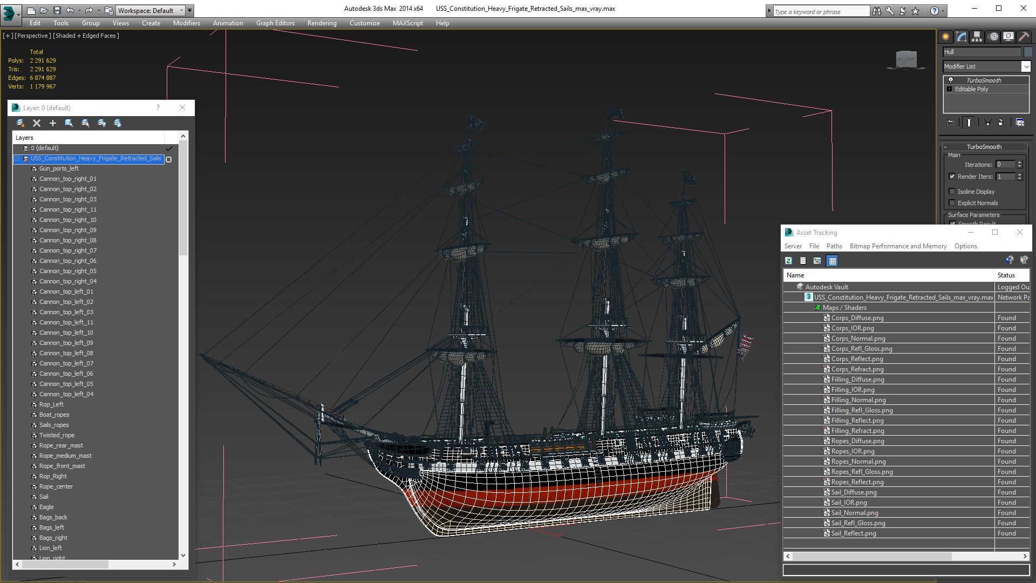Toggle Render Iters checkbox
Image resolution: width=1036 pixels, height=583 pixels.
click(x=952, y=177)
